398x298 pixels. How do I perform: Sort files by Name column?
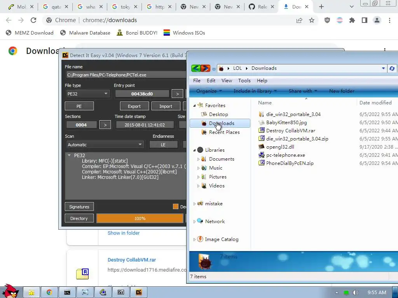tap(265, 102)
